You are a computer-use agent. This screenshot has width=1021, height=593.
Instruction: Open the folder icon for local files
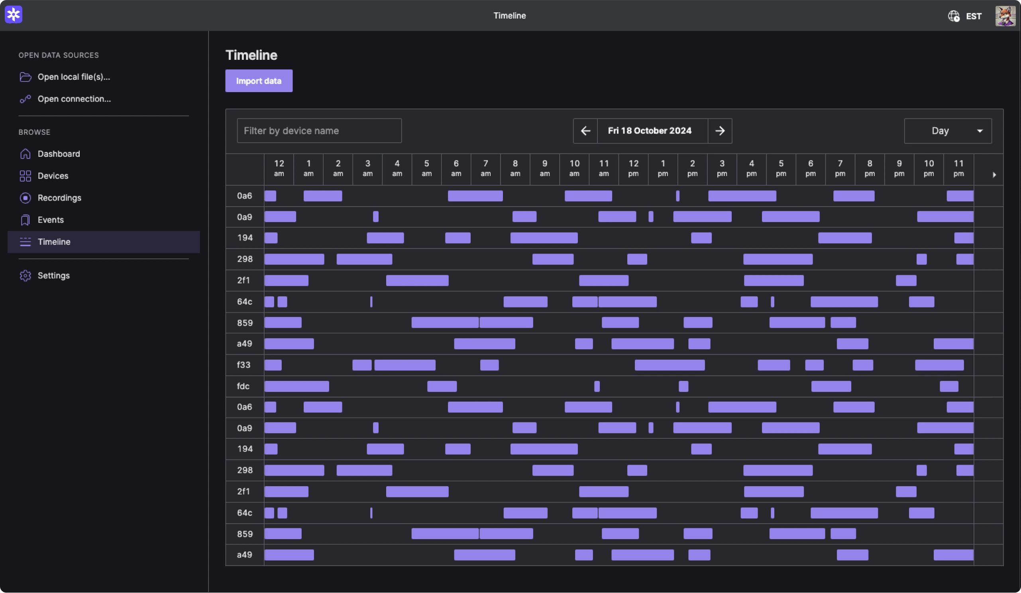[25, 77]
